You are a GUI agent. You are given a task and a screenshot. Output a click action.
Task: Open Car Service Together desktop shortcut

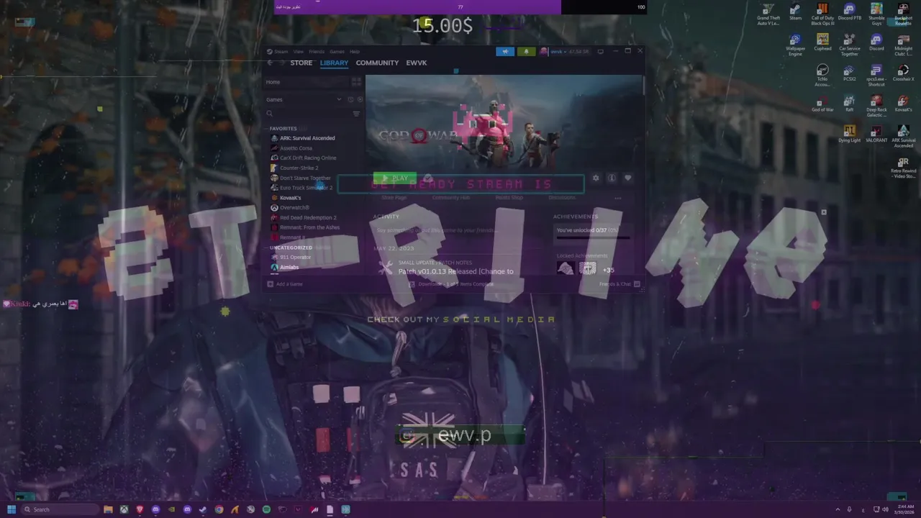tap(849, 45)
